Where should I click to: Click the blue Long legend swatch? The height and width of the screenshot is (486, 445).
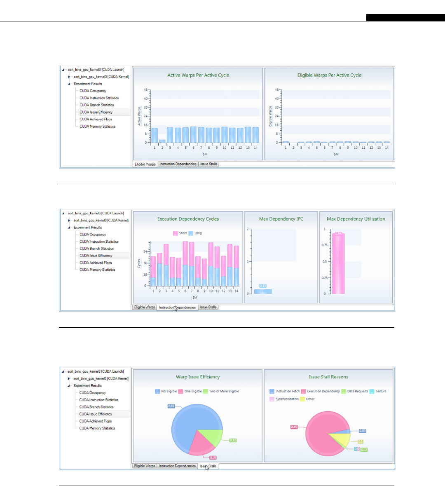point(191,233)
